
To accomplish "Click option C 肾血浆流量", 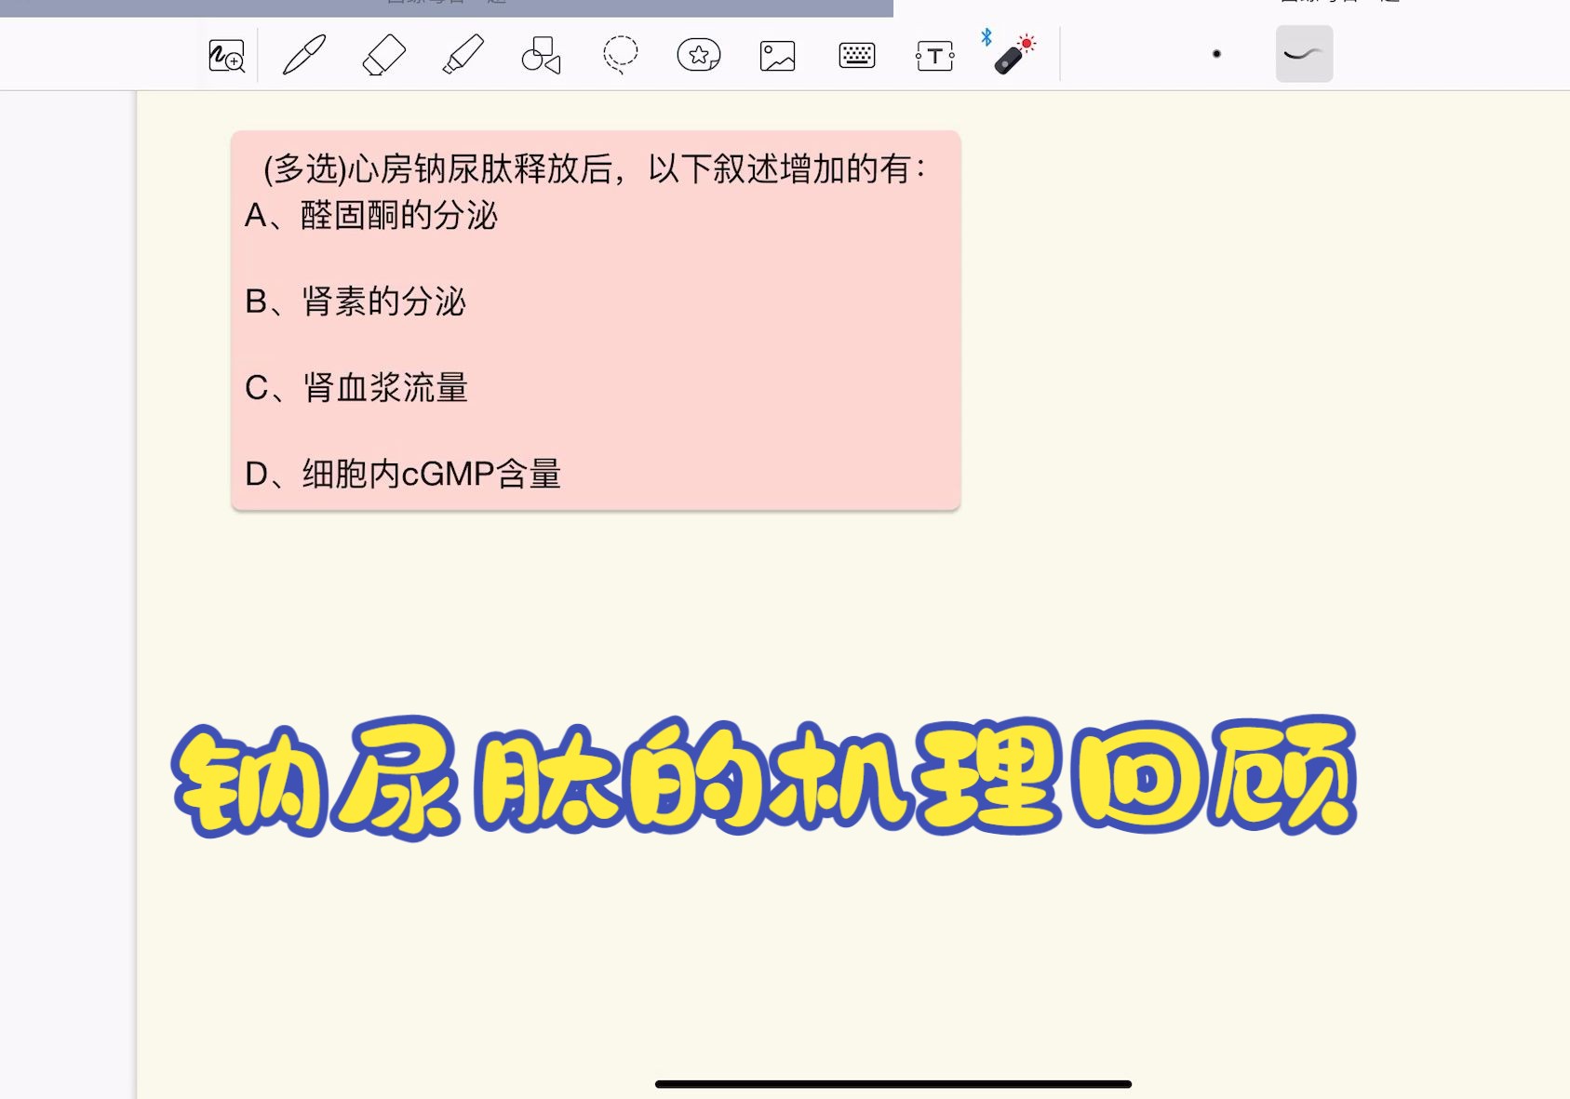I will tap(356, 388).
